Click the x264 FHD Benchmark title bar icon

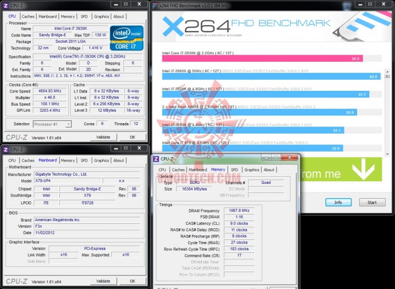155,5
